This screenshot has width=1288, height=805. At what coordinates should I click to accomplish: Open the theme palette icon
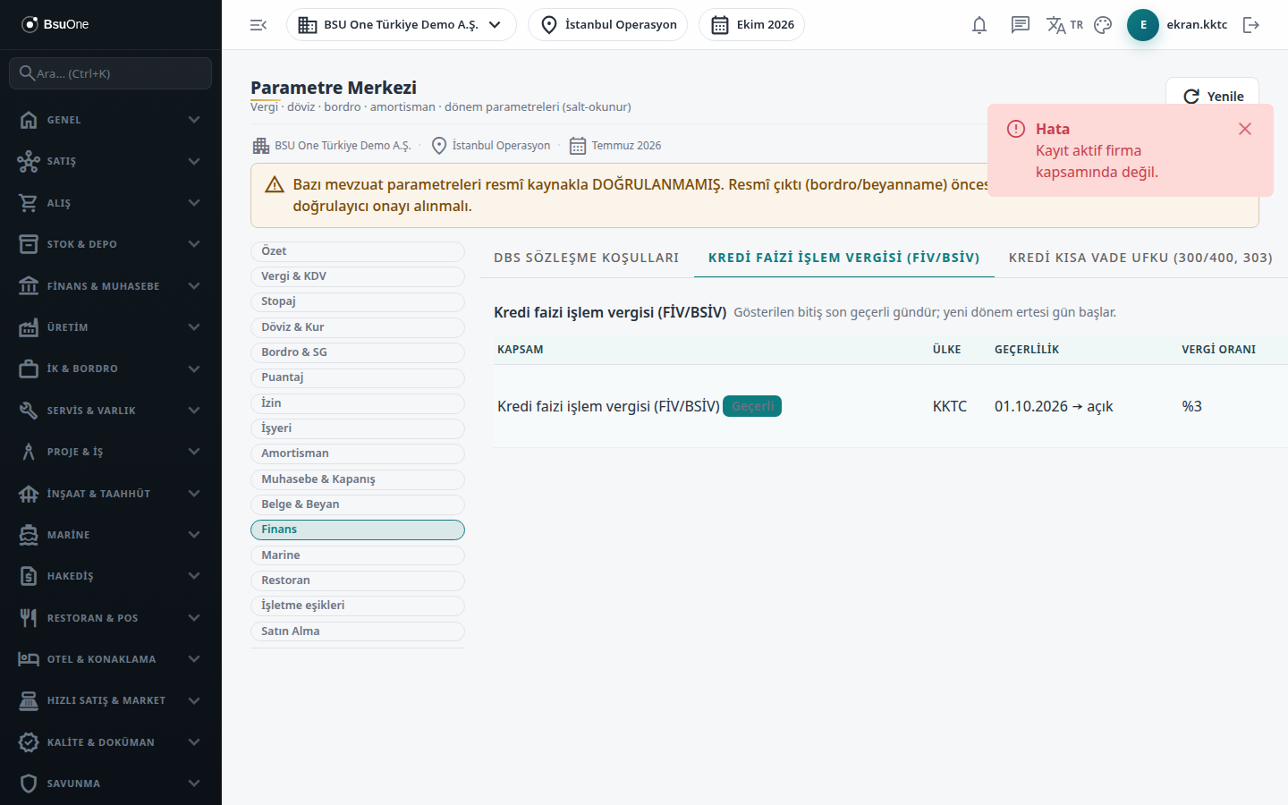pyautogui.click(x=1103, y=25)
